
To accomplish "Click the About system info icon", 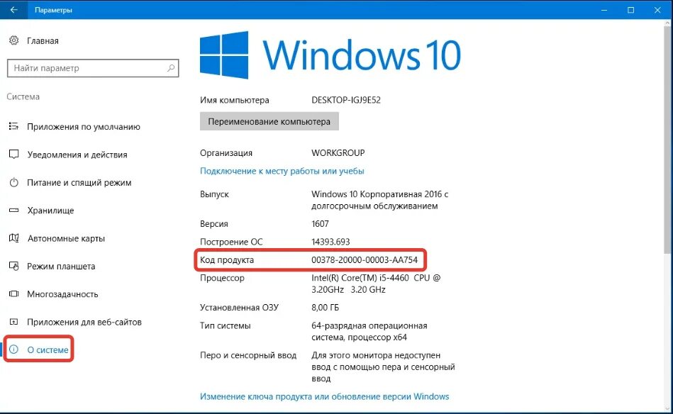I will click(13, 349).
